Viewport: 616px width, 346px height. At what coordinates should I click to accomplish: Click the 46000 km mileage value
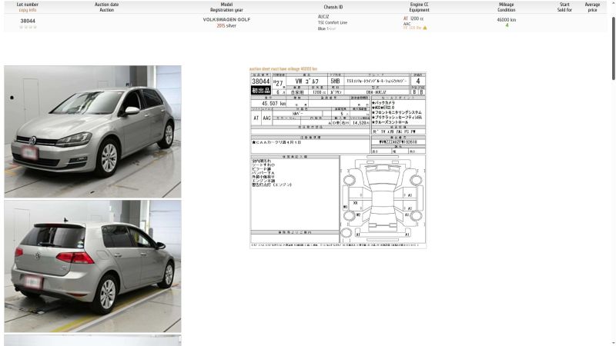click(507, 20)
